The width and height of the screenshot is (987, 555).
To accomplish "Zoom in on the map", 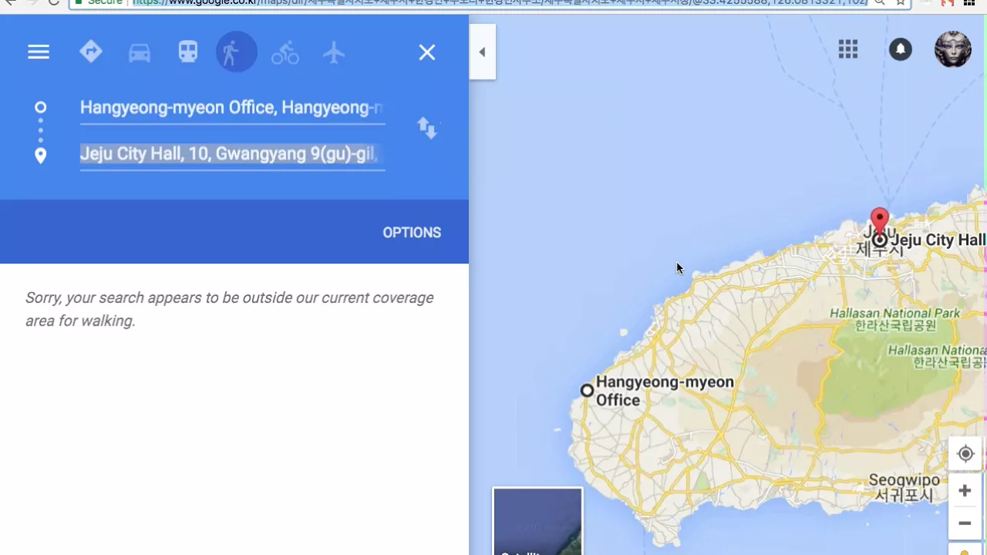I will [965, 491].
